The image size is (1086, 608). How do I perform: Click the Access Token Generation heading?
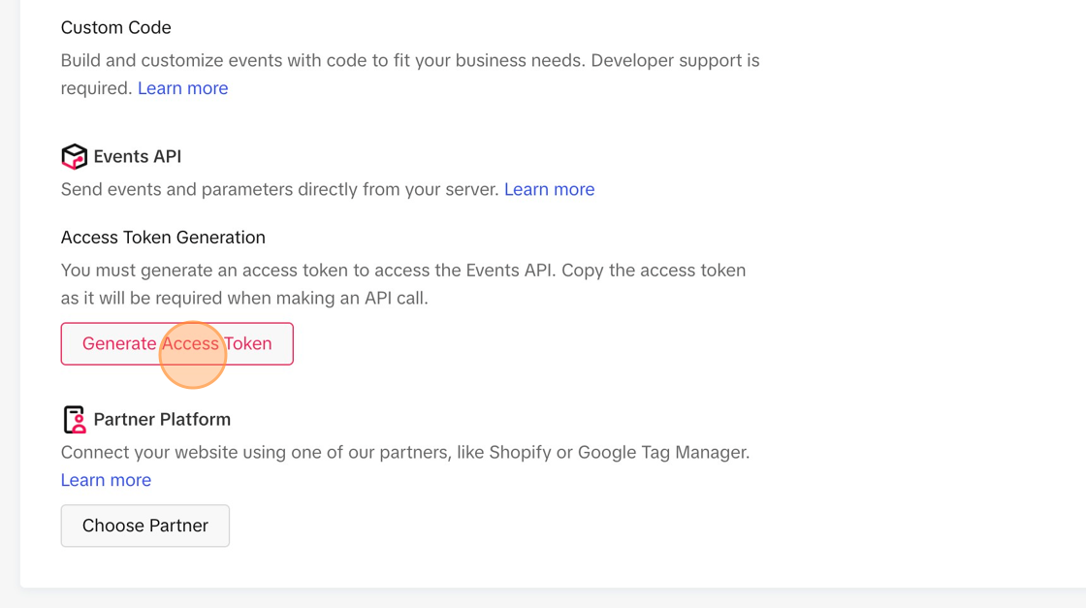point(163,238)
